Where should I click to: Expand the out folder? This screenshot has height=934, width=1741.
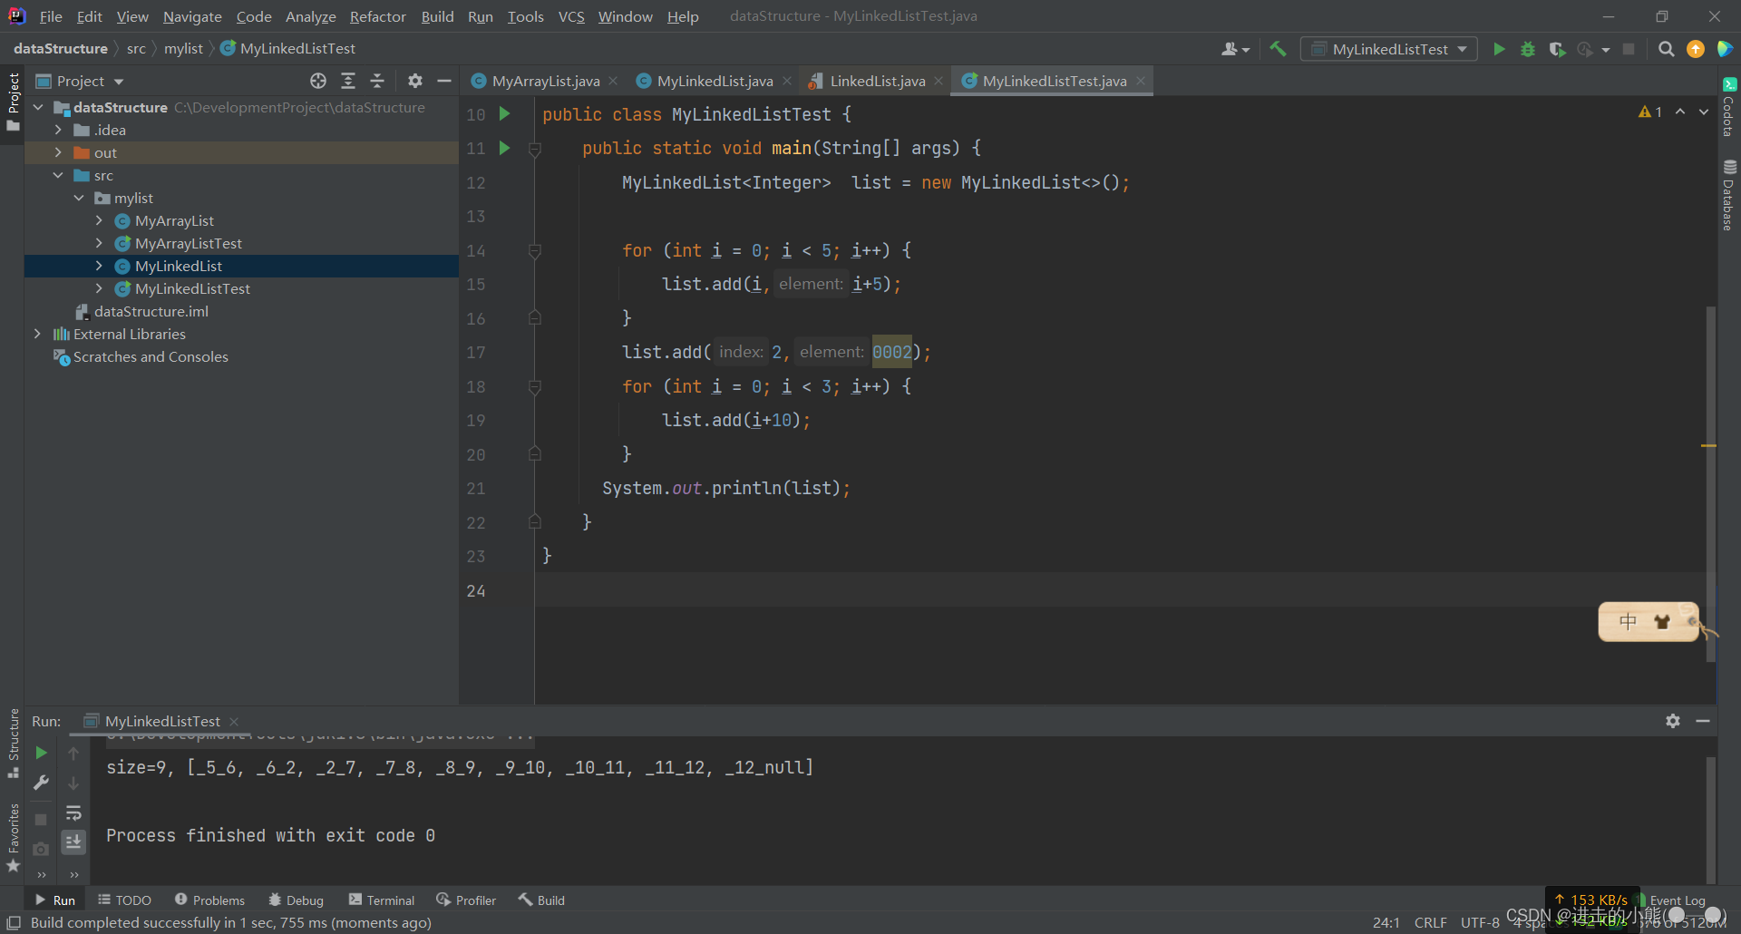click(58, 152)
